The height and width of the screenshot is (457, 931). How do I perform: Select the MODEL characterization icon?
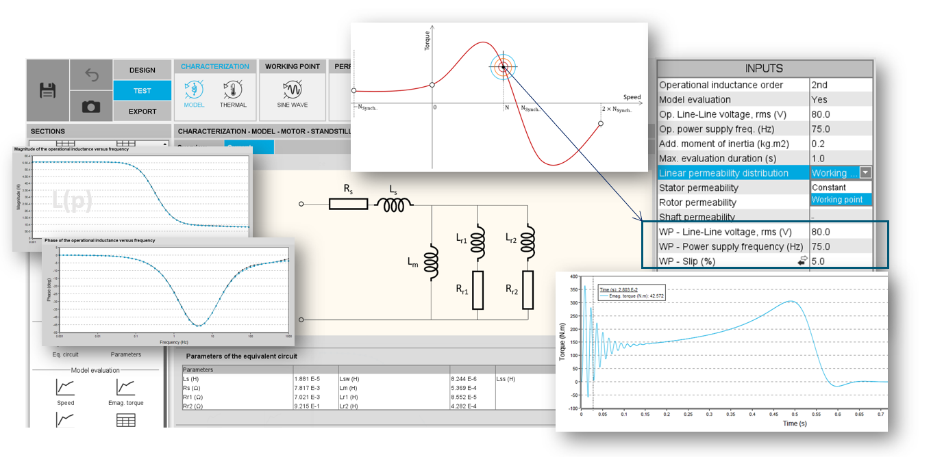click(x=195, y=92)
